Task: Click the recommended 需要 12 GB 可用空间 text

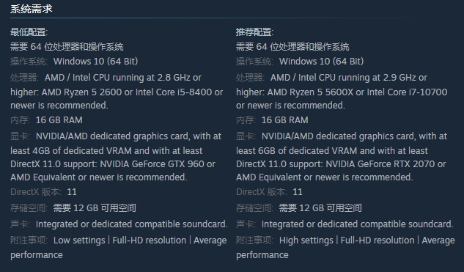Action: point(320,207)
